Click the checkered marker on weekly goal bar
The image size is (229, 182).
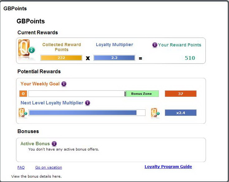point(125,94)
